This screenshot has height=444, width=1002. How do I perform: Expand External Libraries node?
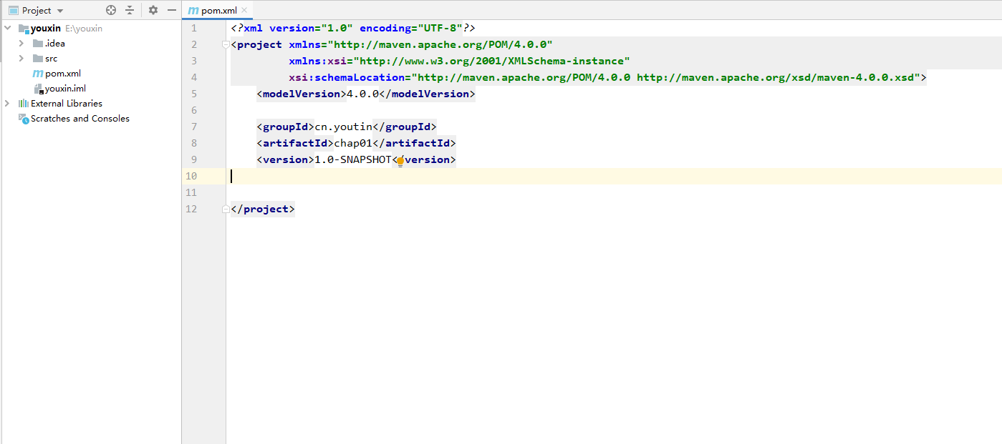pyautogui.click(x=8, y=104)
